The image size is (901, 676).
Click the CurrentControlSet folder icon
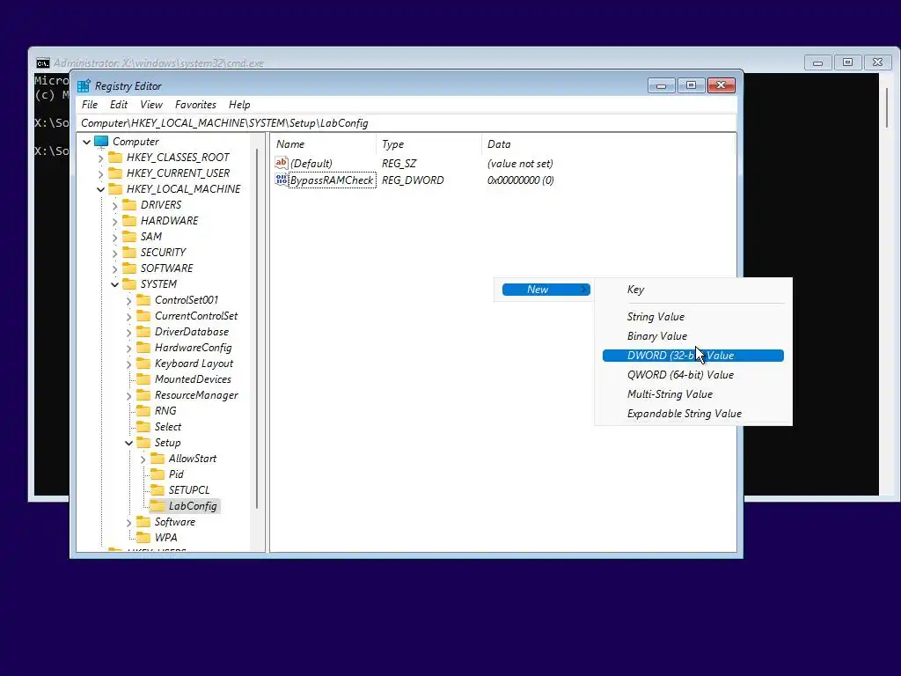point(143,316)
